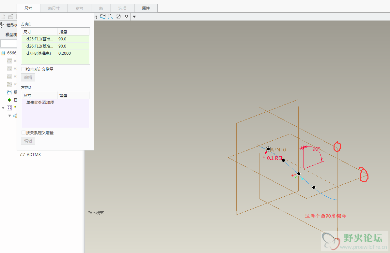The width and height of the screenshot is (390, 253).
Task: Click 编辑 button under 方向2
Action: pyautogui.click(x=28, y=141)
